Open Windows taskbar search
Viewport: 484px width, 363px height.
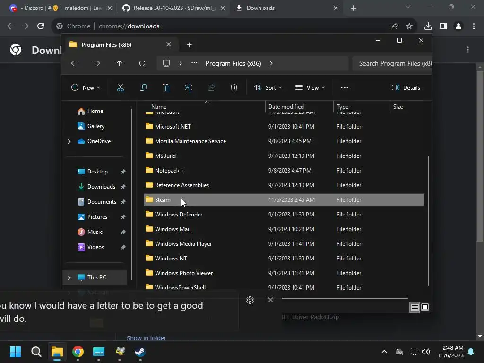click(36, 352)
